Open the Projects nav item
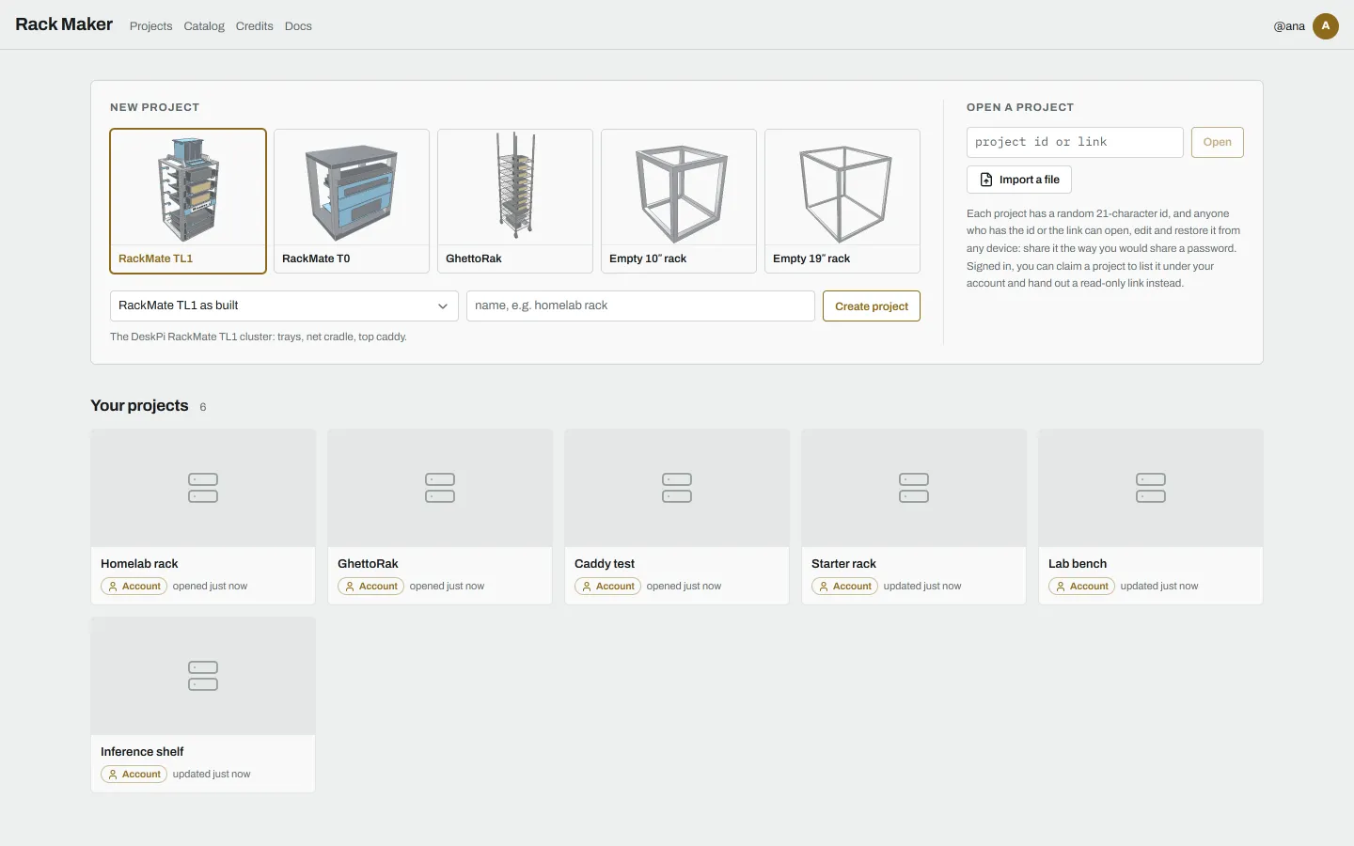Viewport: 1354px width, 846px height. tap(150, 26)
